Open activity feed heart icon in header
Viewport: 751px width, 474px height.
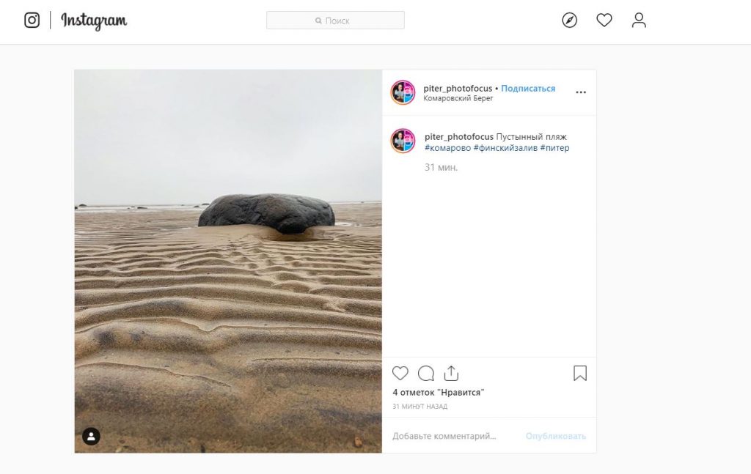tap(604, 20)
